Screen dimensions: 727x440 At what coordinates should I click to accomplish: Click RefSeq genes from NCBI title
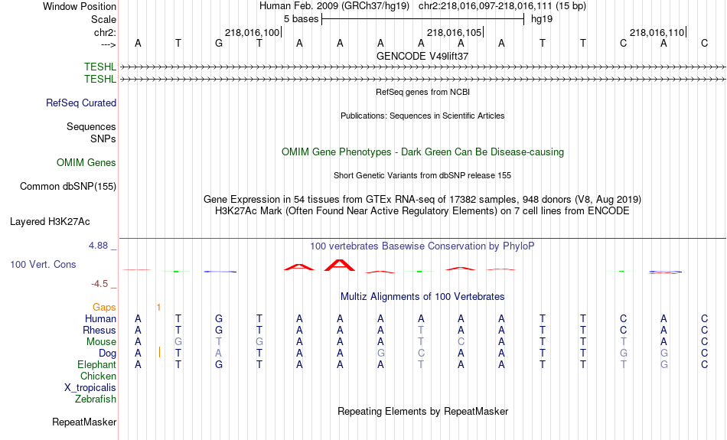tap(422, 92)
